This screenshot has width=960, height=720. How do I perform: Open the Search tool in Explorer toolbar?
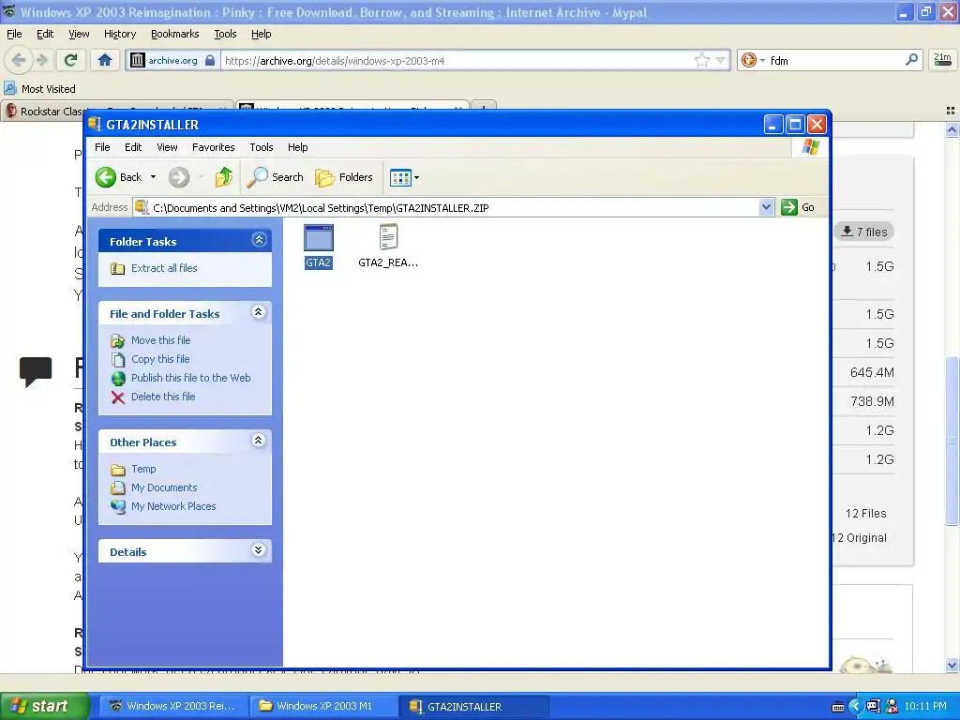[x=275, y=177]
